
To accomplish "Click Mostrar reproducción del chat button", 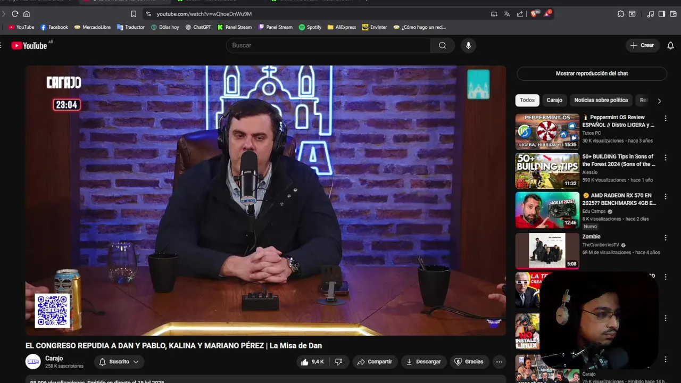I will coord(592,73).
